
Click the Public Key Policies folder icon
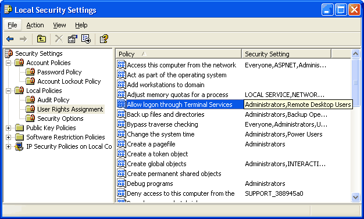19,128
